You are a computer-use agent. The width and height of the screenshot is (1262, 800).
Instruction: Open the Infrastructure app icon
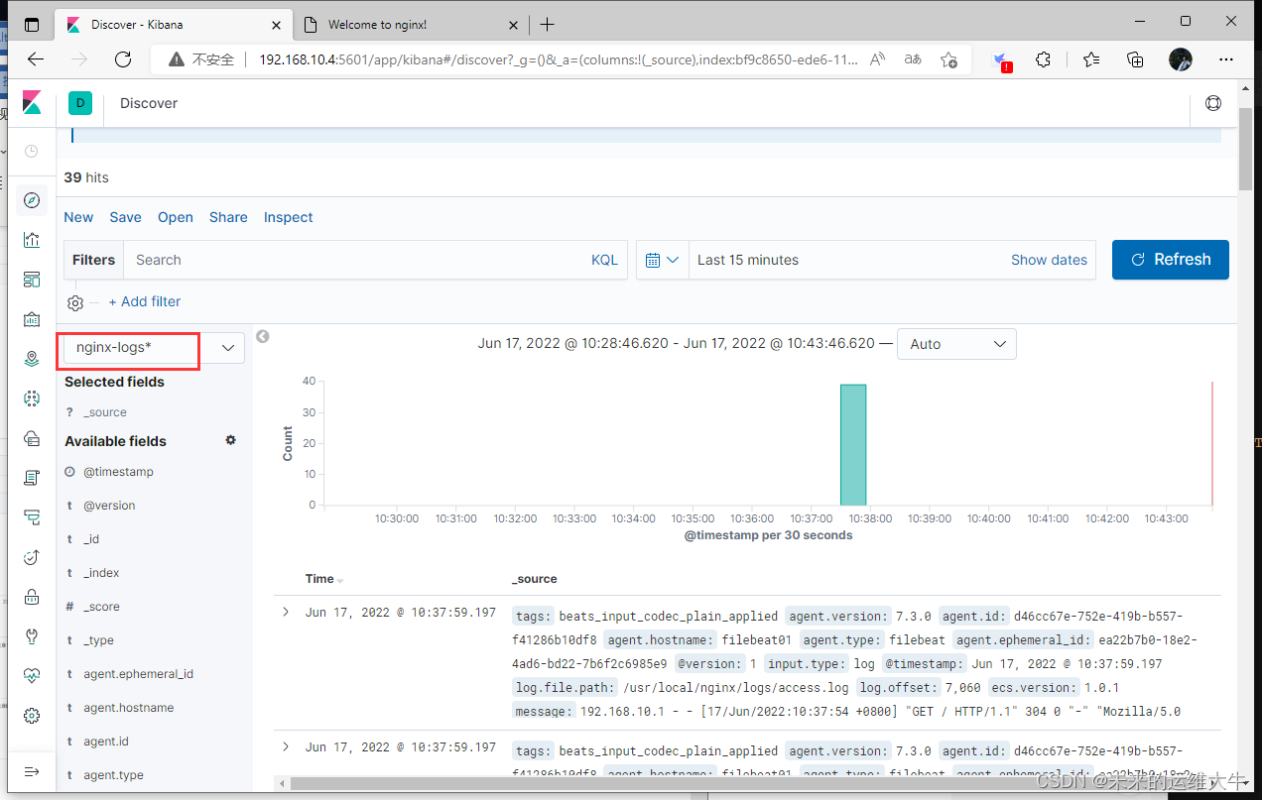32,438
